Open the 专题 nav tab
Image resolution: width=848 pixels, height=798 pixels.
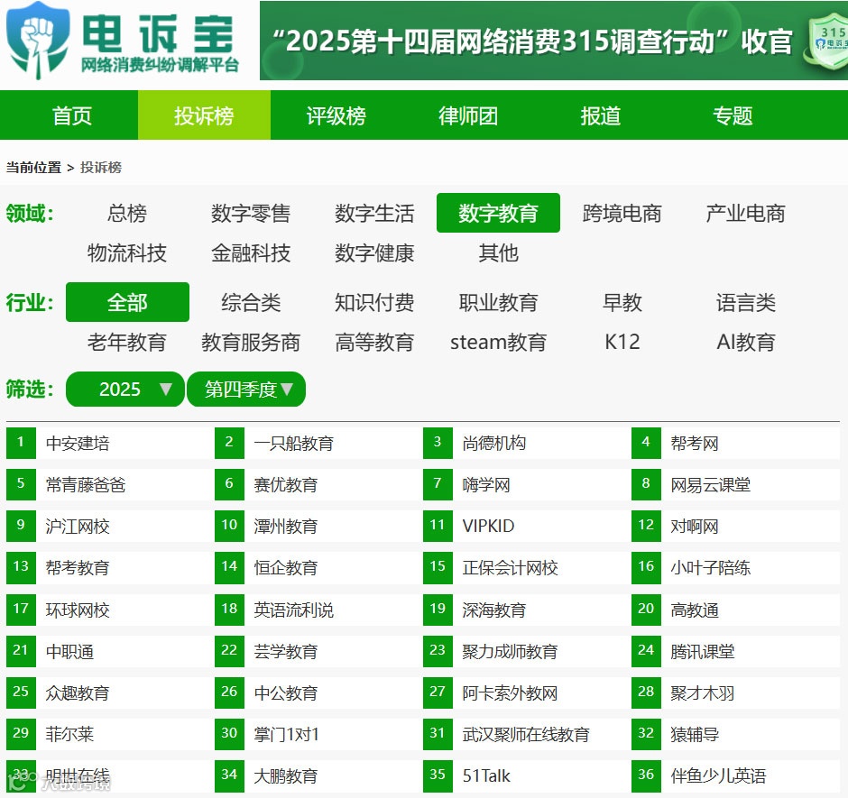(733, 115)
